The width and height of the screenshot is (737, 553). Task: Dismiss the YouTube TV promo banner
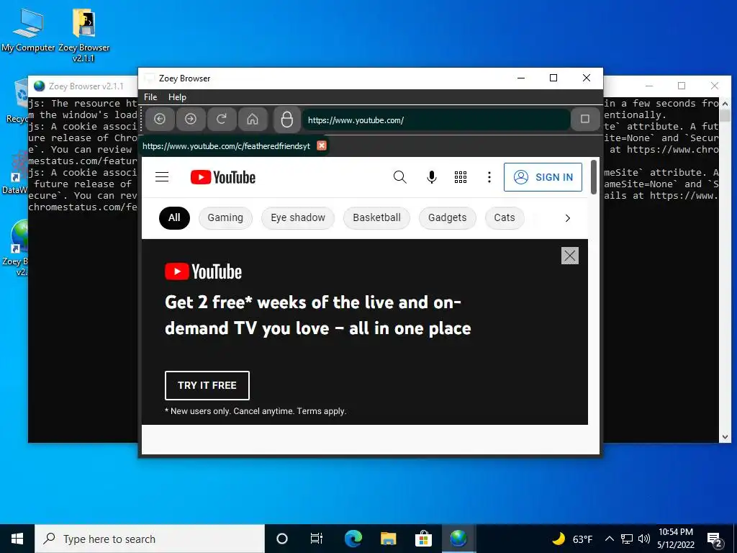pyautogui.click(x=570, y=256)
